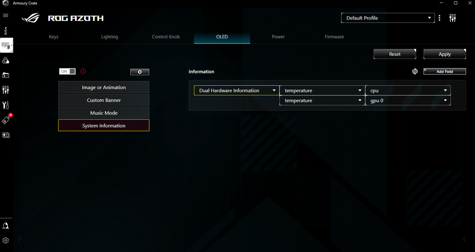Close the Armoury Crate window
This screenshot has width=475, height=252.
click(x=469, y=3)
